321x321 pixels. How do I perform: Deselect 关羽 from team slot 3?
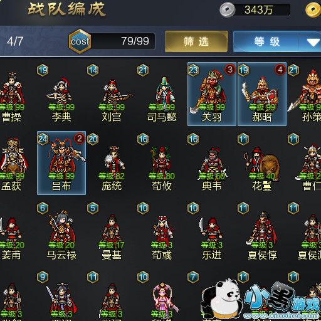click(x=212, y=94)
